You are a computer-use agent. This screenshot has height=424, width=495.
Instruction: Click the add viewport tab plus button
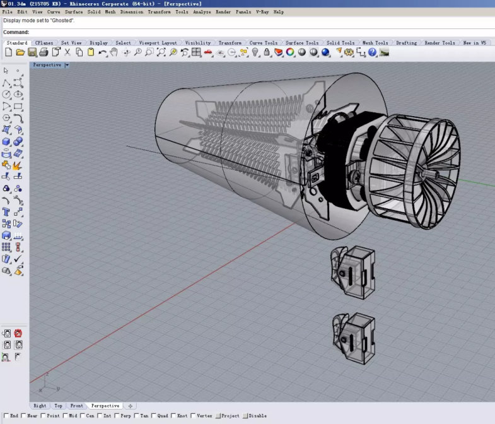[x=130, y=406]
